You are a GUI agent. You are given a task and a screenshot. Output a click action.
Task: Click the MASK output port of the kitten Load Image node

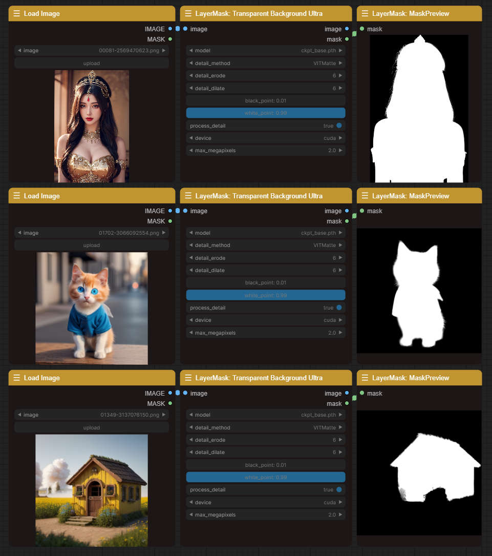point(170,221)
